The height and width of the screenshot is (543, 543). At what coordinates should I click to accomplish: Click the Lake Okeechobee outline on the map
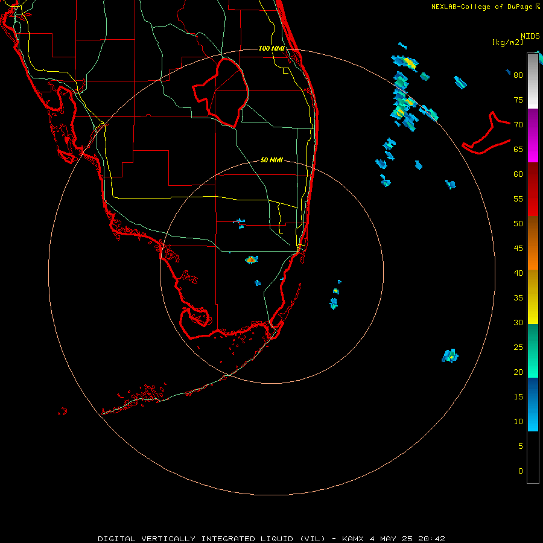[x=221, y=92]
